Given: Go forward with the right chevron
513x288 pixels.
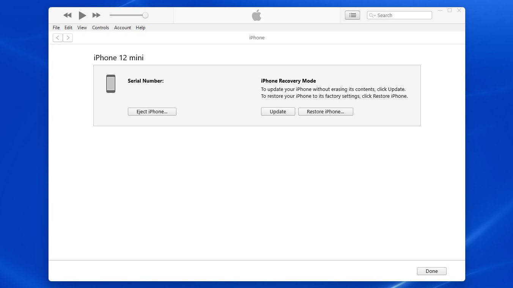Looking at the screenshot, I should coord(68,38).
